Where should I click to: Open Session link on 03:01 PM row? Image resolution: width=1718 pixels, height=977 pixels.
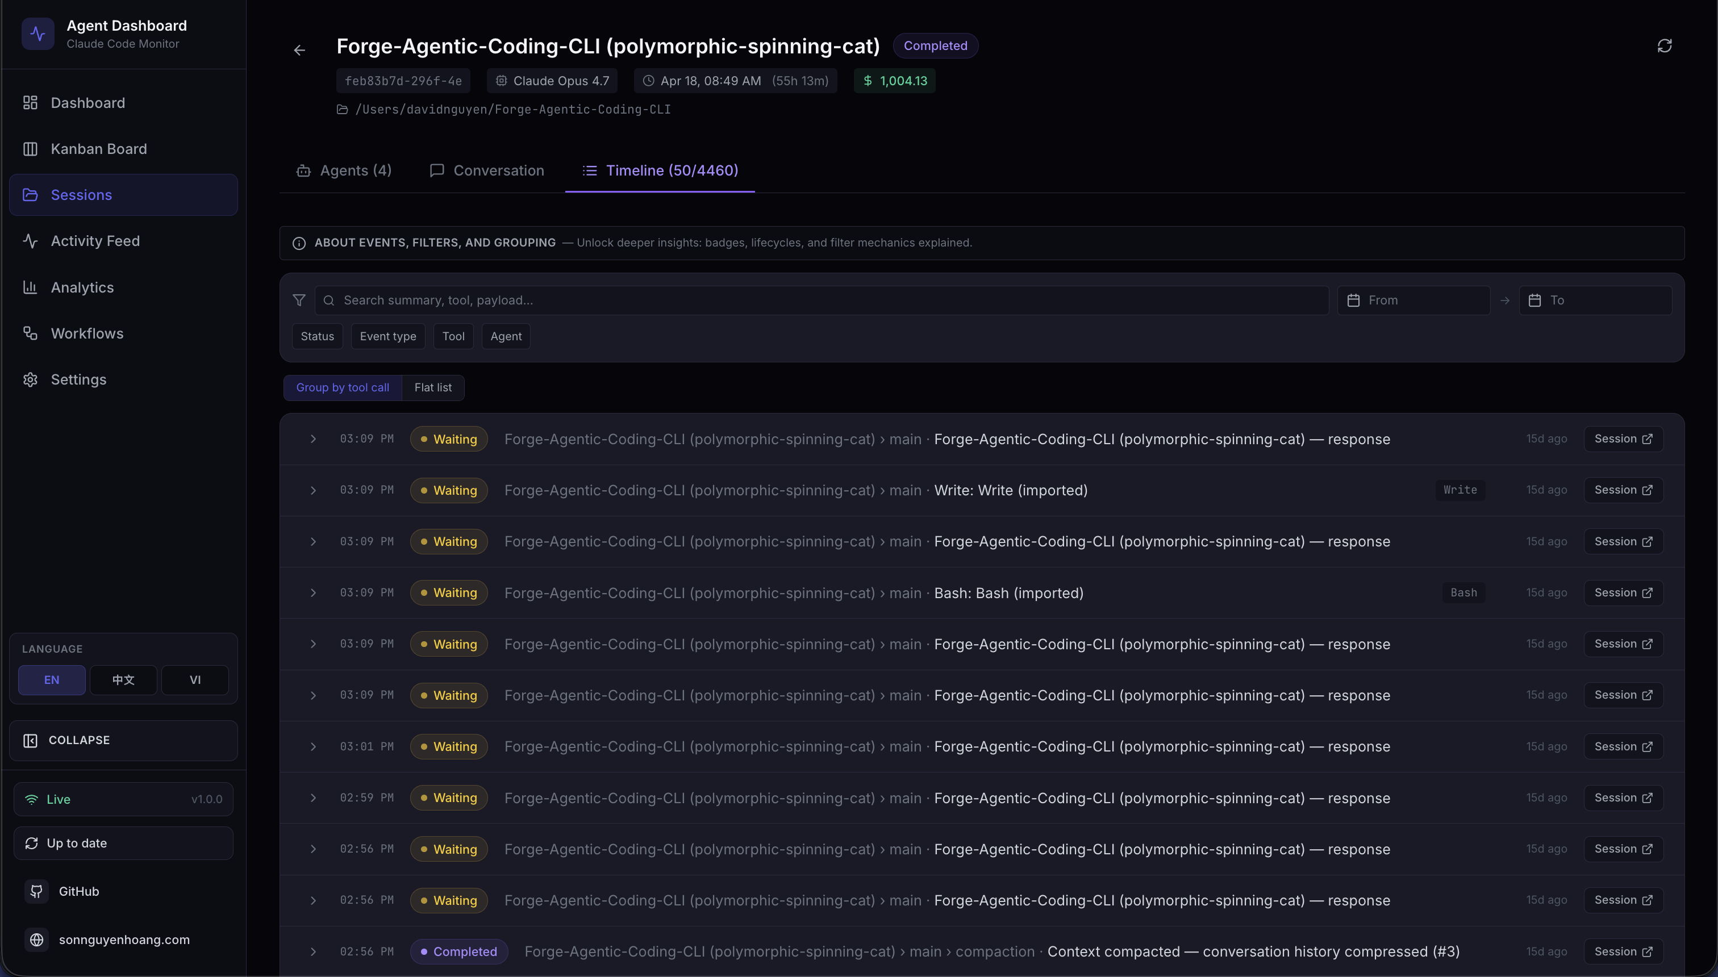pos(1623,746)
